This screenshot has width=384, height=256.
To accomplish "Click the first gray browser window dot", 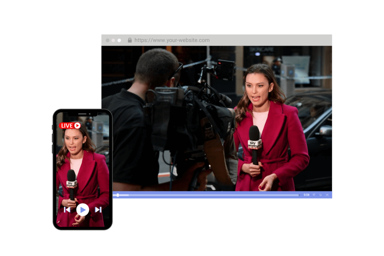I will pos(108,40).
